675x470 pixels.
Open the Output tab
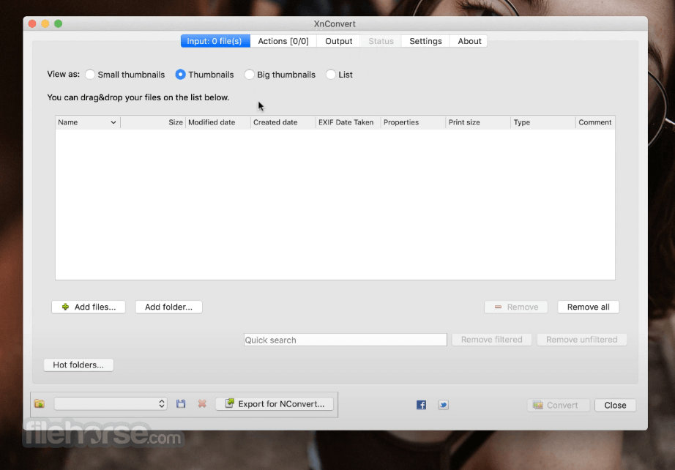(x=339, y=41)
